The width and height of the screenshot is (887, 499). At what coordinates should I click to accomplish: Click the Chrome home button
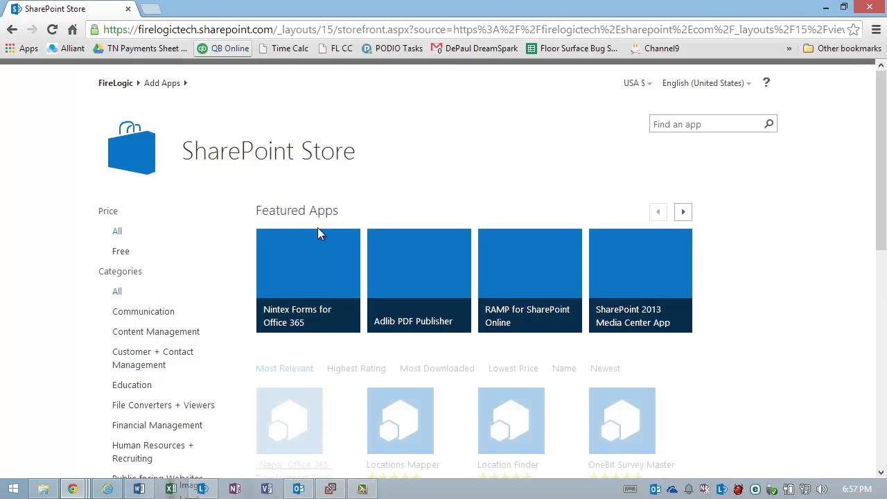click(x=73, y=30)
